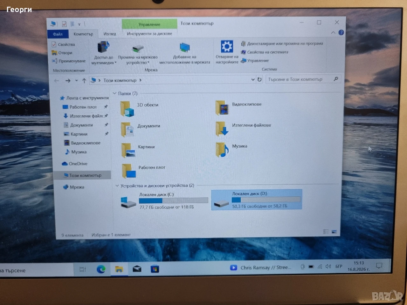Viewport: 407px width, 305px height.
Task: Collapse the 'Папки (7)' group
Action: pyautogui.click(x=115, y=93)
